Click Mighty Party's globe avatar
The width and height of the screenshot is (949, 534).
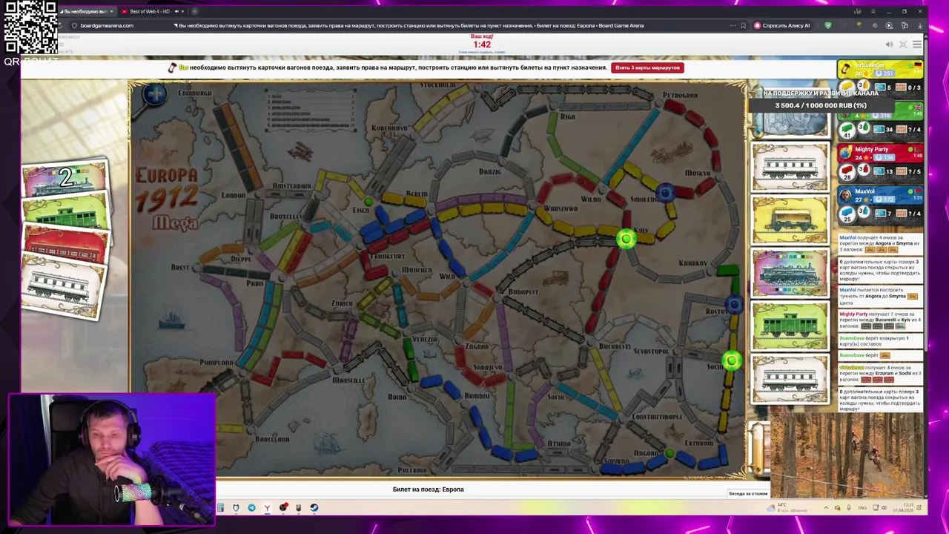[845, 153]
